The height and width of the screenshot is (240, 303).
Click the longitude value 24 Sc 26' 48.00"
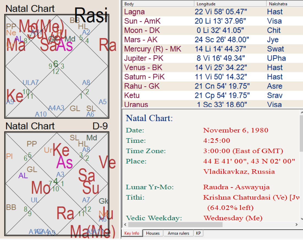click(222, 40)
